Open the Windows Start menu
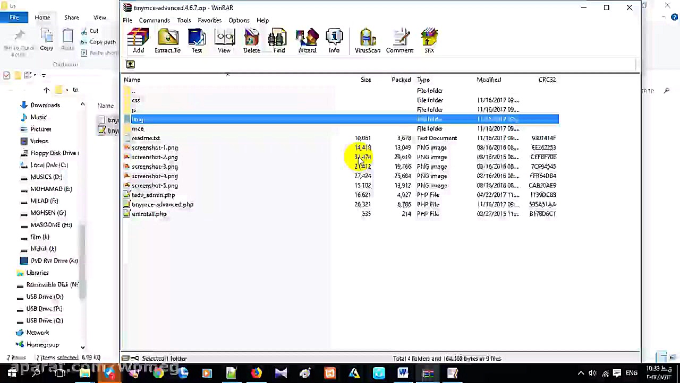Viewport: 680px width, 383px height. (x=12, y=373)
